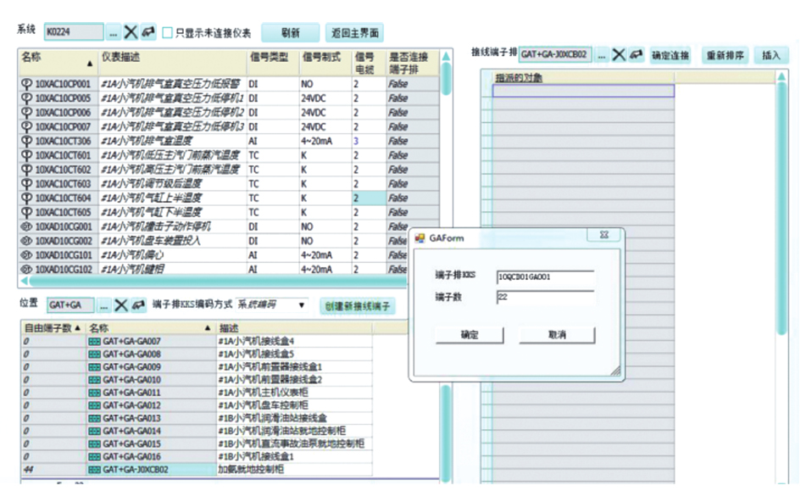Click the instrument icon of row 10XAC10CT306

click(26, 141)
